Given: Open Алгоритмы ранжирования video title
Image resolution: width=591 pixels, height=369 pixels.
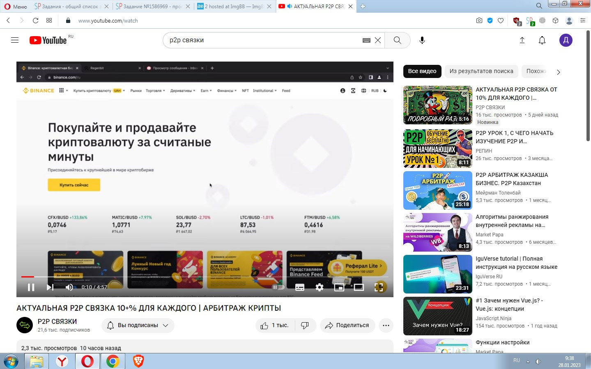Looking at the screenshot, I should pyautogui.click(x=512, y=221).
